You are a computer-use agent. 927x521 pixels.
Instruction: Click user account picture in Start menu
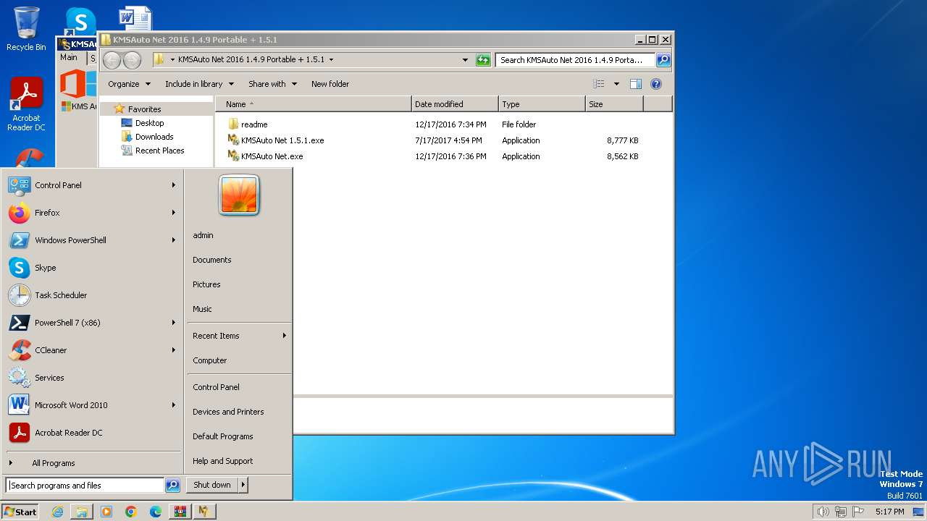[239, 195]
